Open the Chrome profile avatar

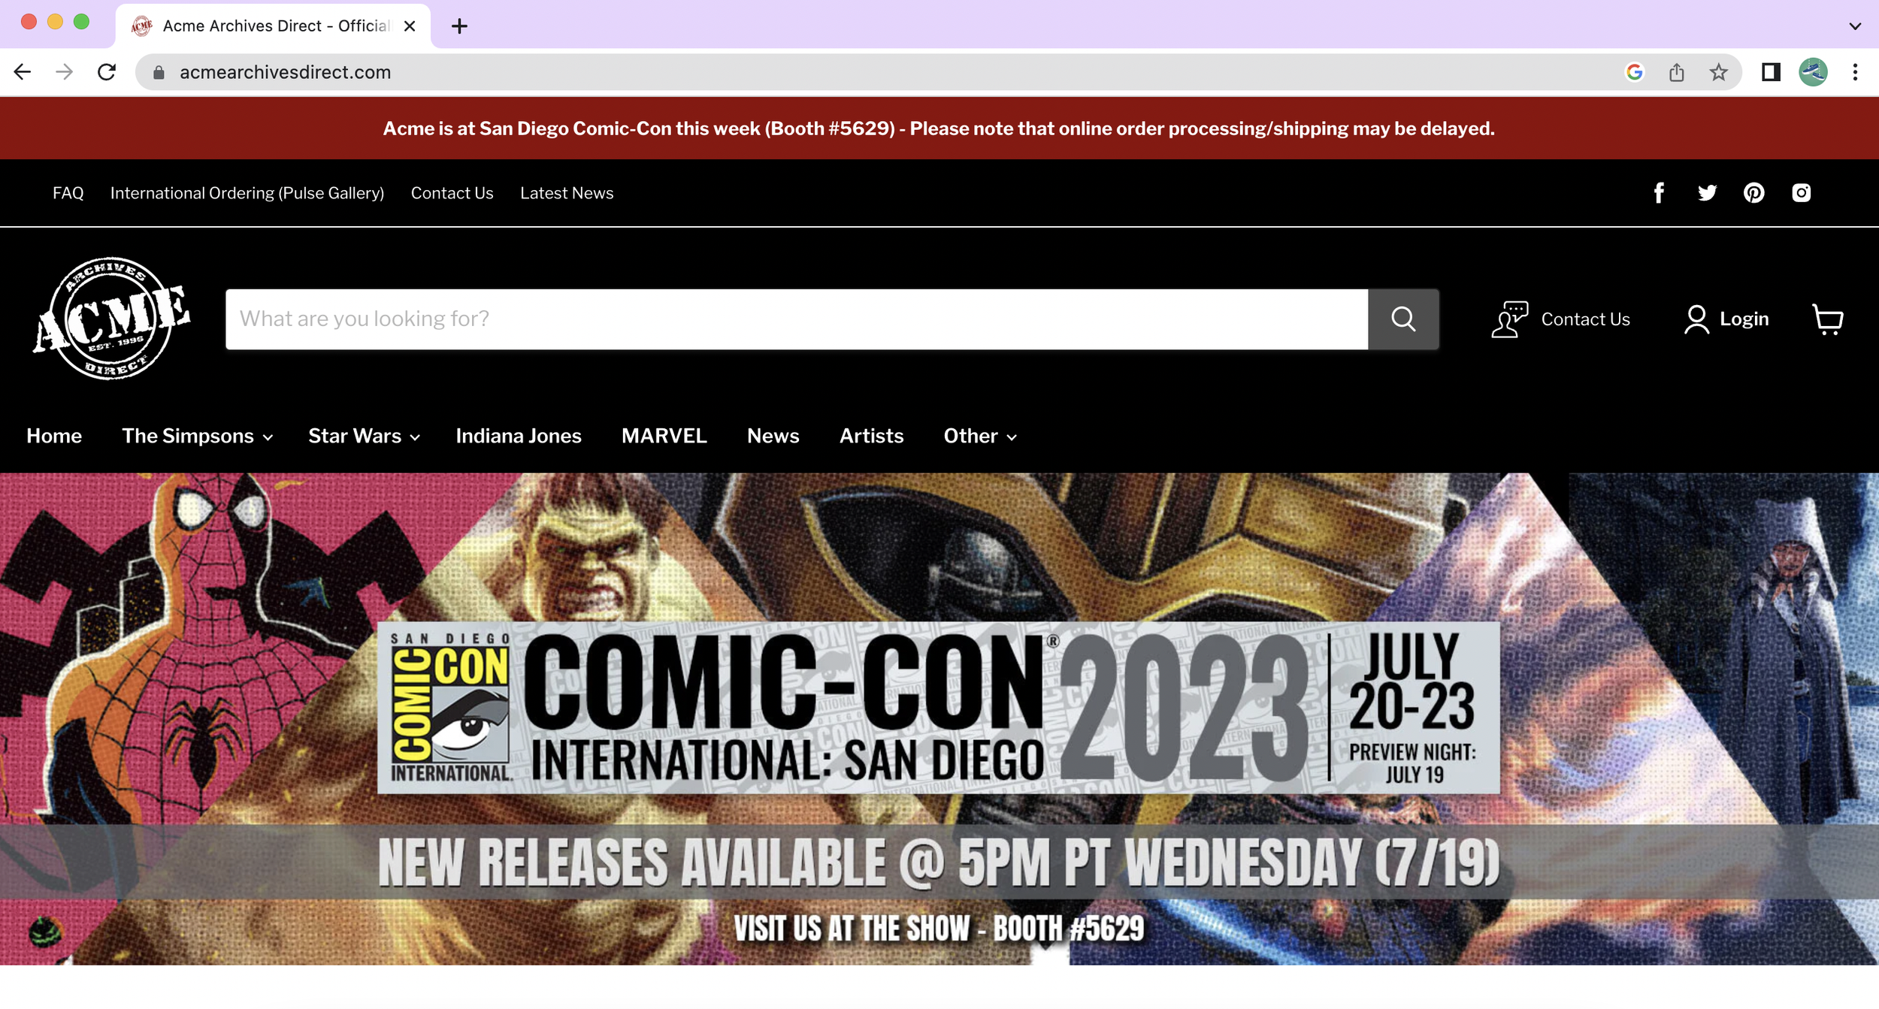pos(1813,72)
